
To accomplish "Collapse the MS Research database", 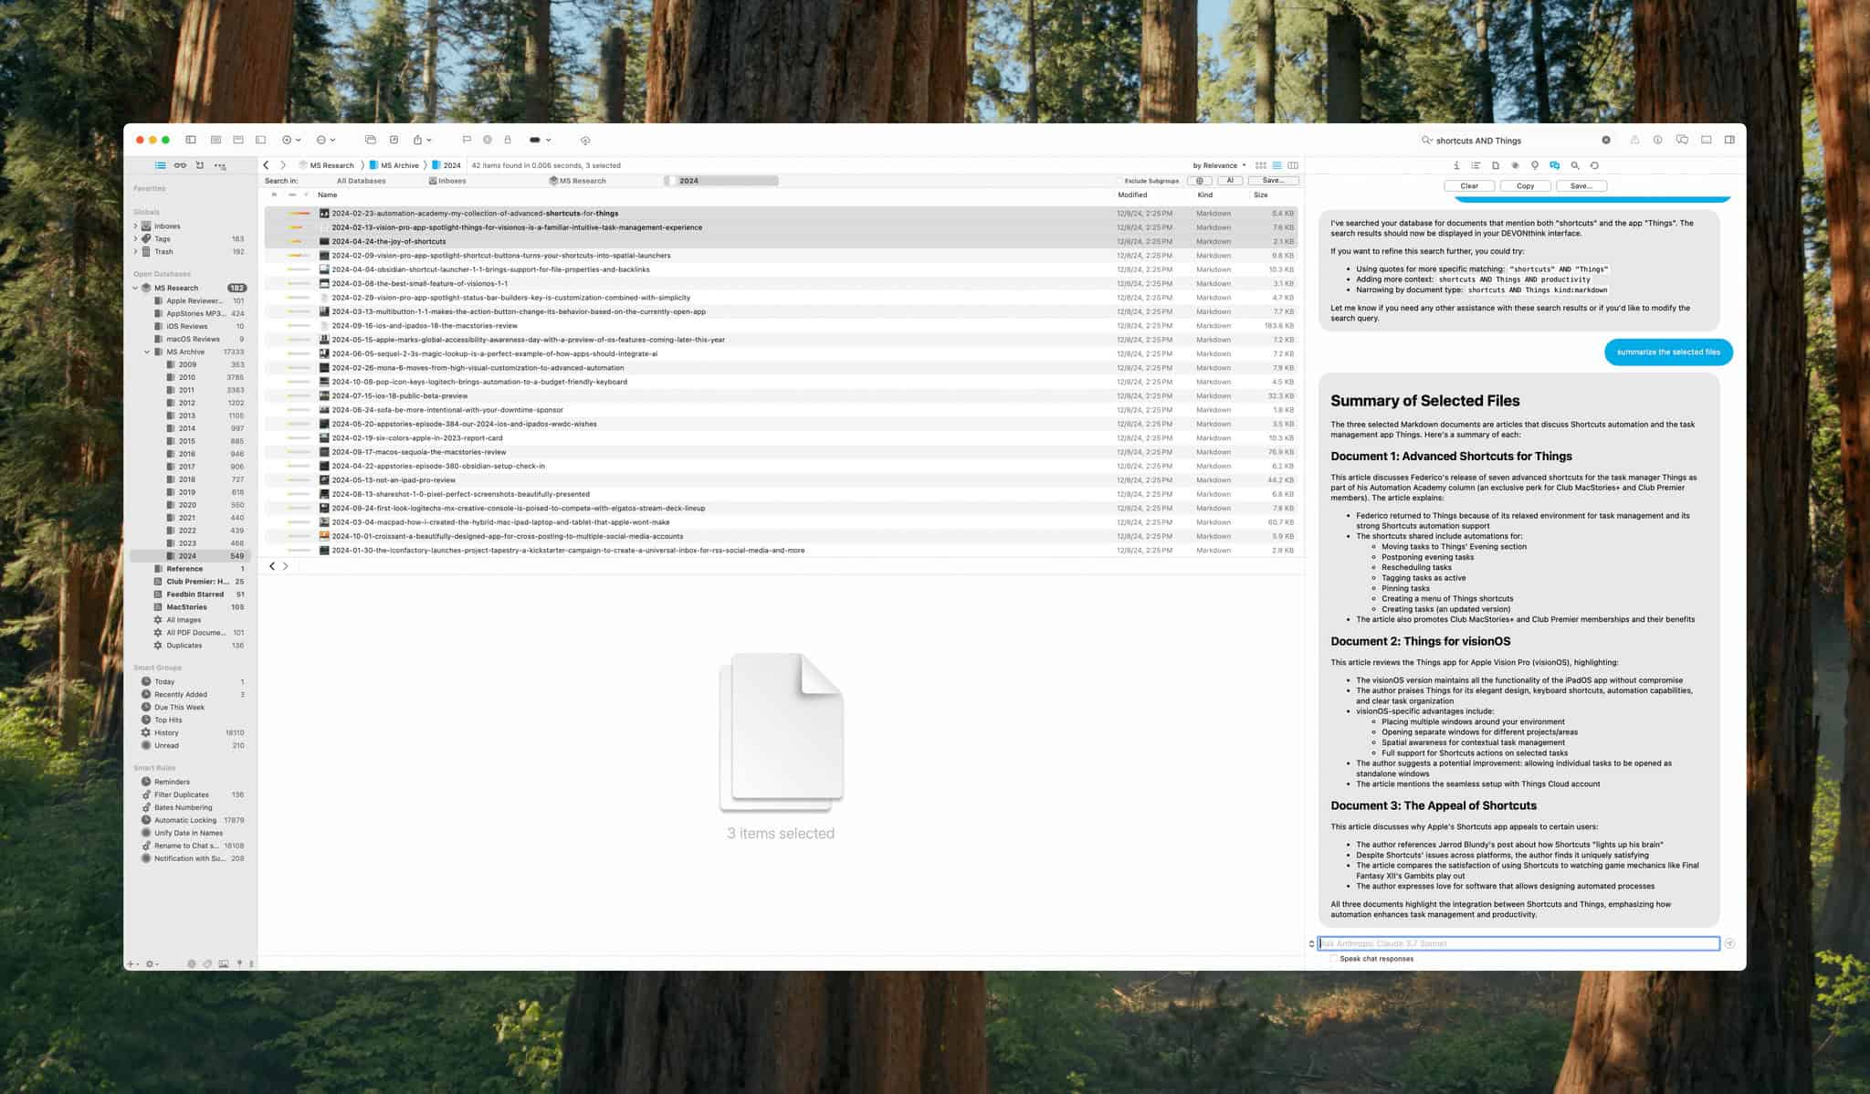I will tap(135, 288).
